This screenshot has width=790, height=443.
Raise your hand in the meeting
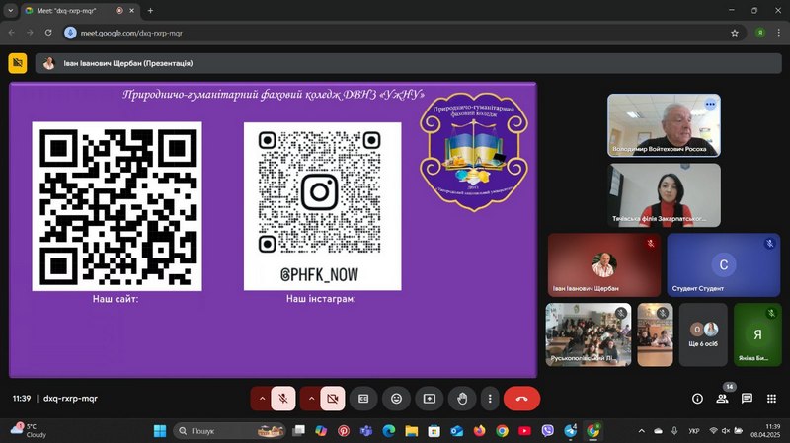pos(462,399)
